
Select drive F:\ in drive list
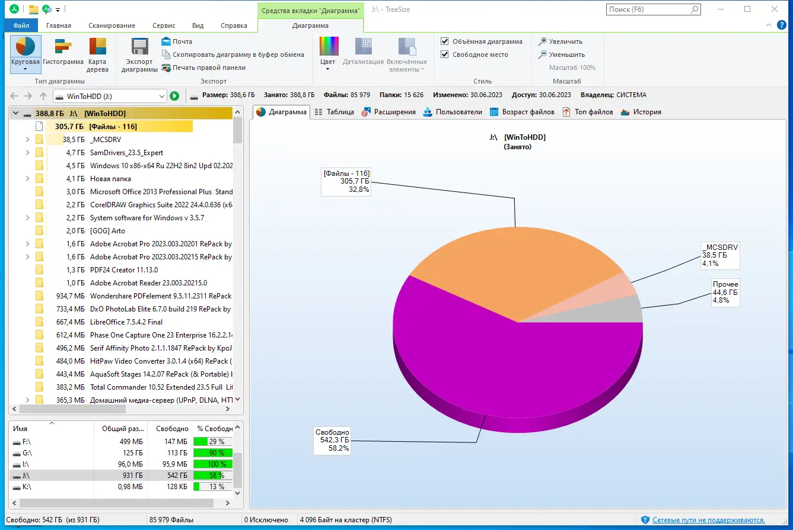coord(122,442)
